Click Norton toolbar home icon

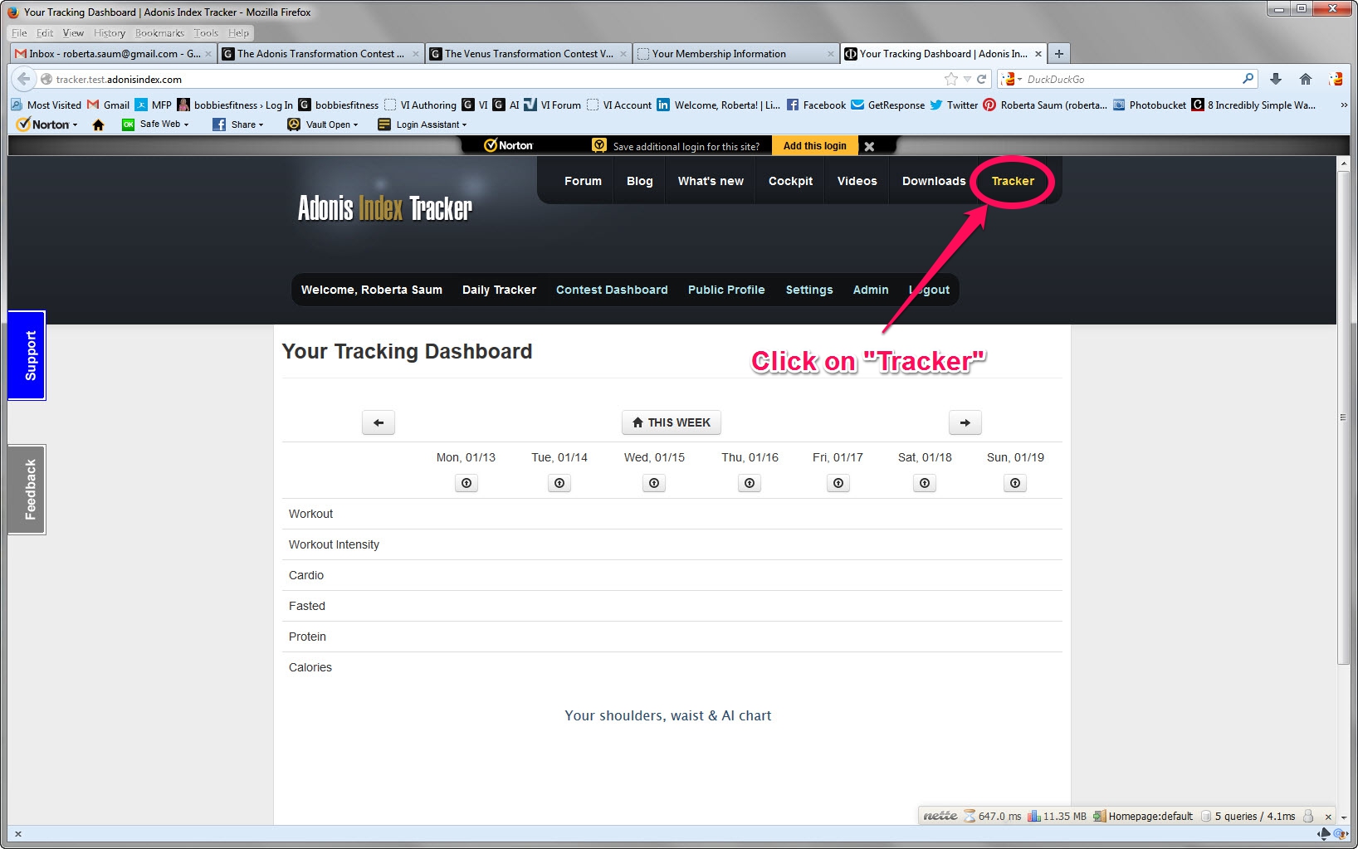tap(98, 124)
